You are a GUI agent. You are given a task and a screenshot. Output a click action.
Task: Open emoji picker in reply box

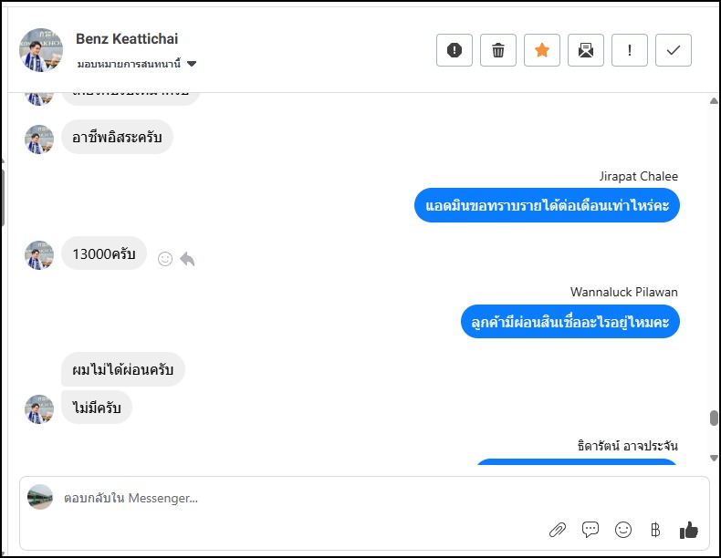[x=623, y=530]
